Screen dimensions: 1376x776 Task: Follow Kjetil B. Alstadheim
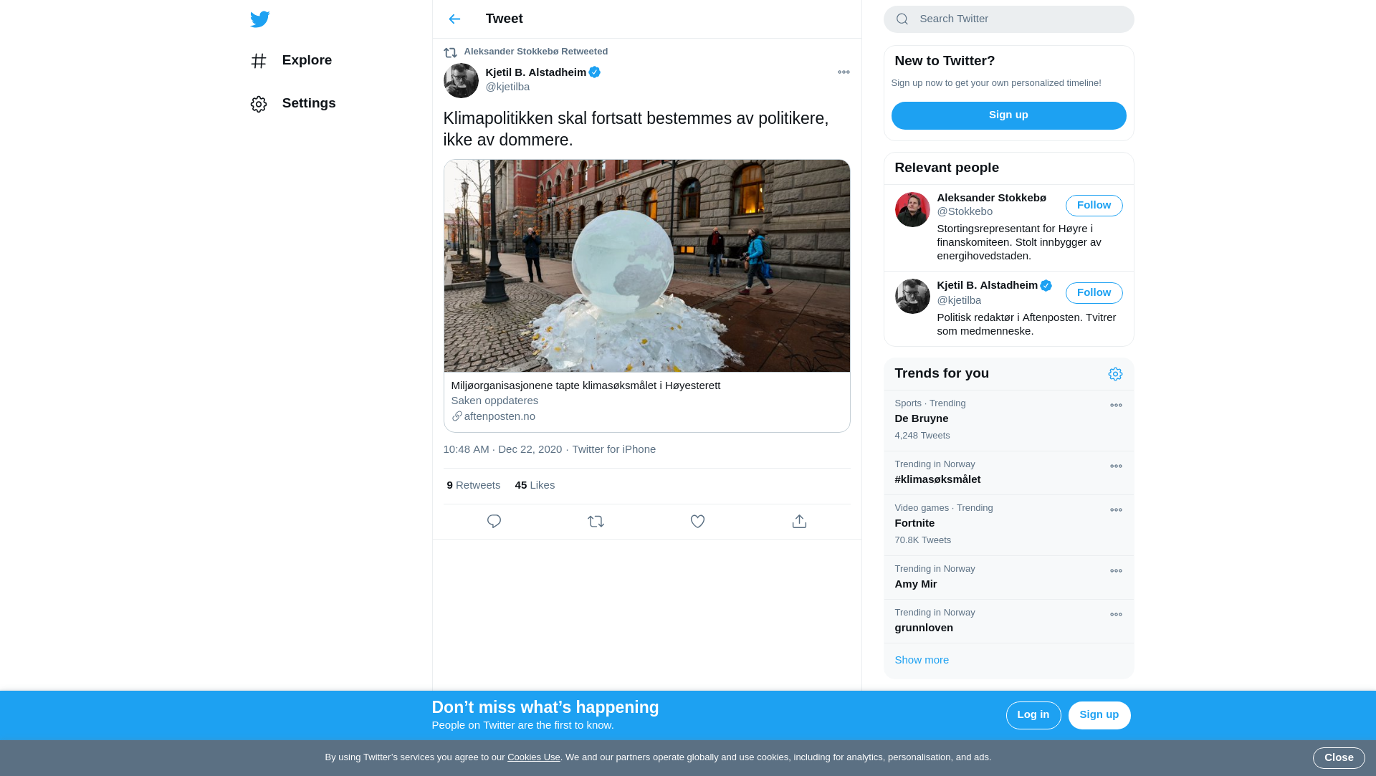(1094, 293)
